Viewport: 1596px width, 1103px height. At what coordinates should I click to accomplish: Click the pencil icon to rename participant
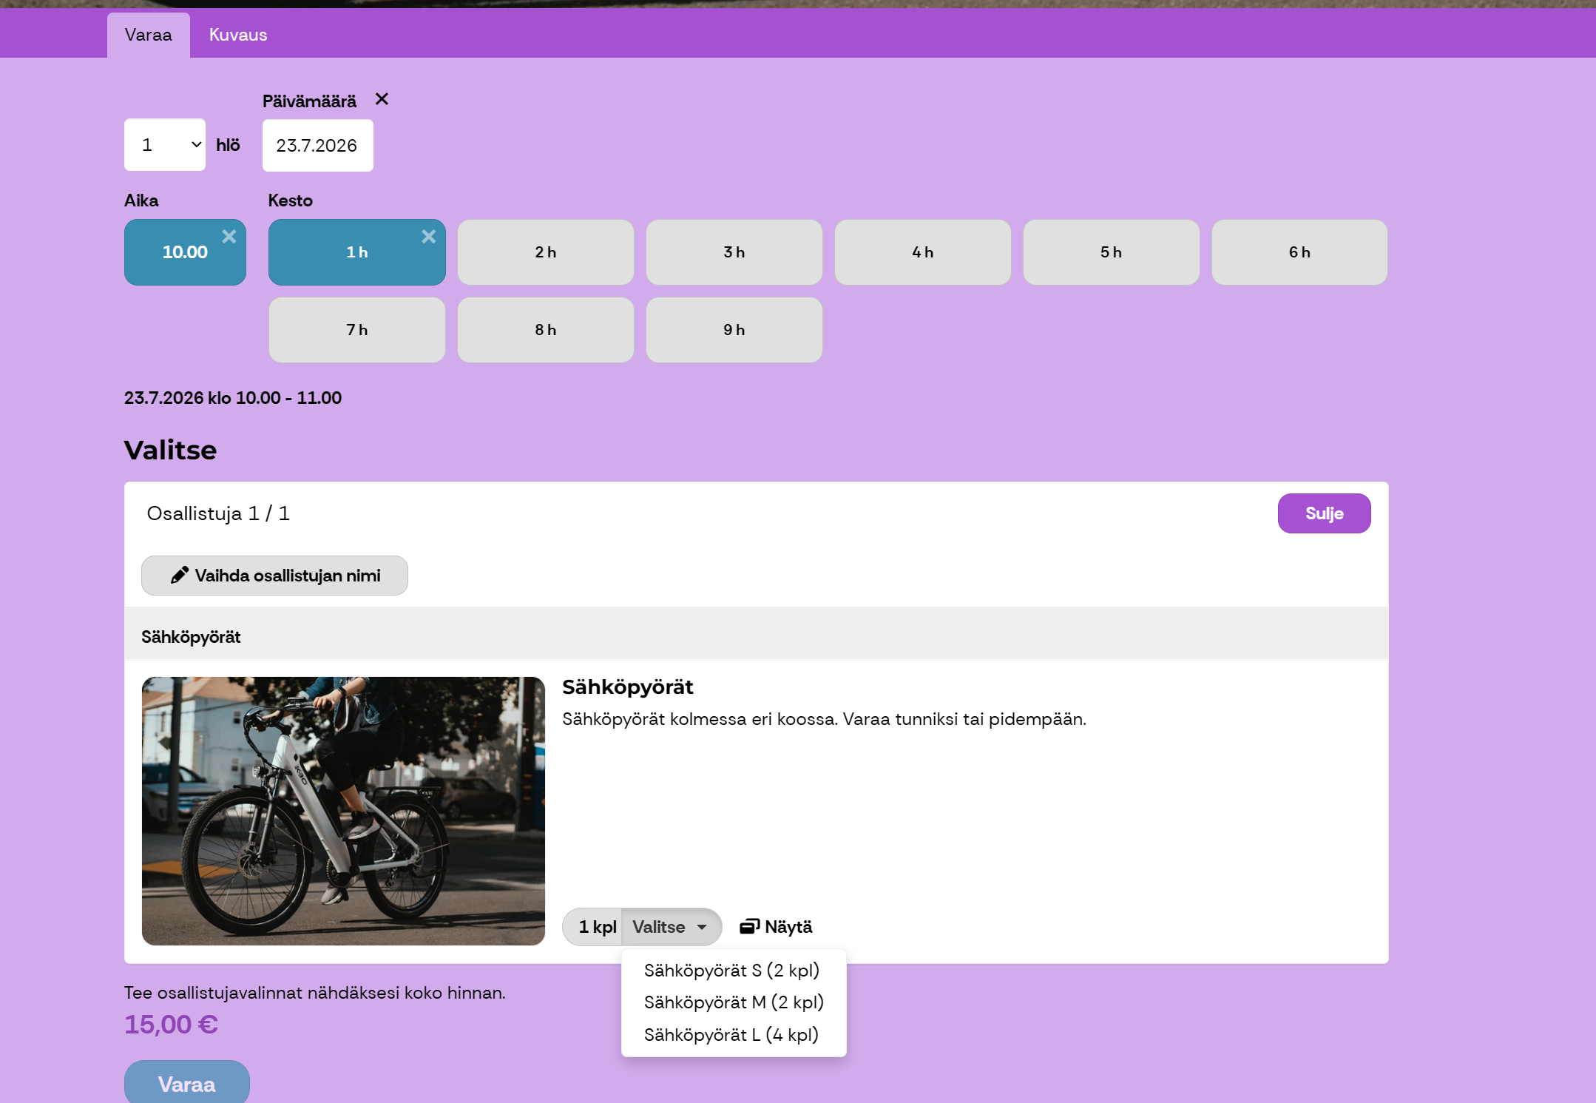[179, 576]
